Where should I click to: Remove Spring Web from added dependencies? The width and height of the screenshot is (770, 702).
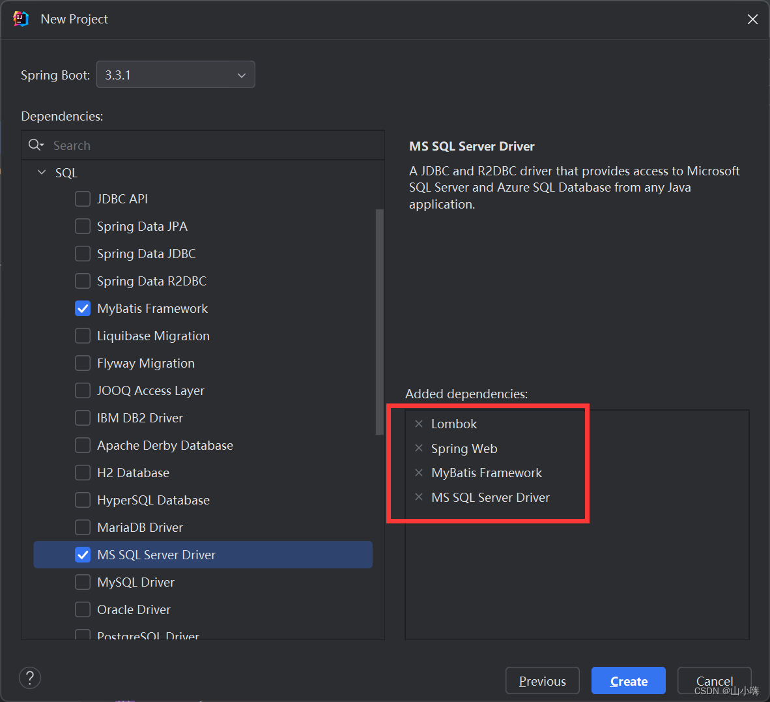419,448
